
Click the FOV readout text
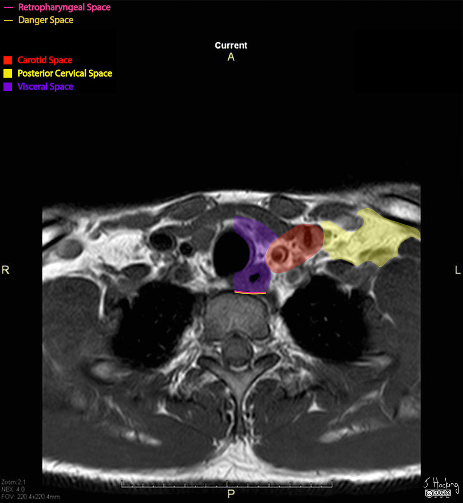click(x=30, y=497)
